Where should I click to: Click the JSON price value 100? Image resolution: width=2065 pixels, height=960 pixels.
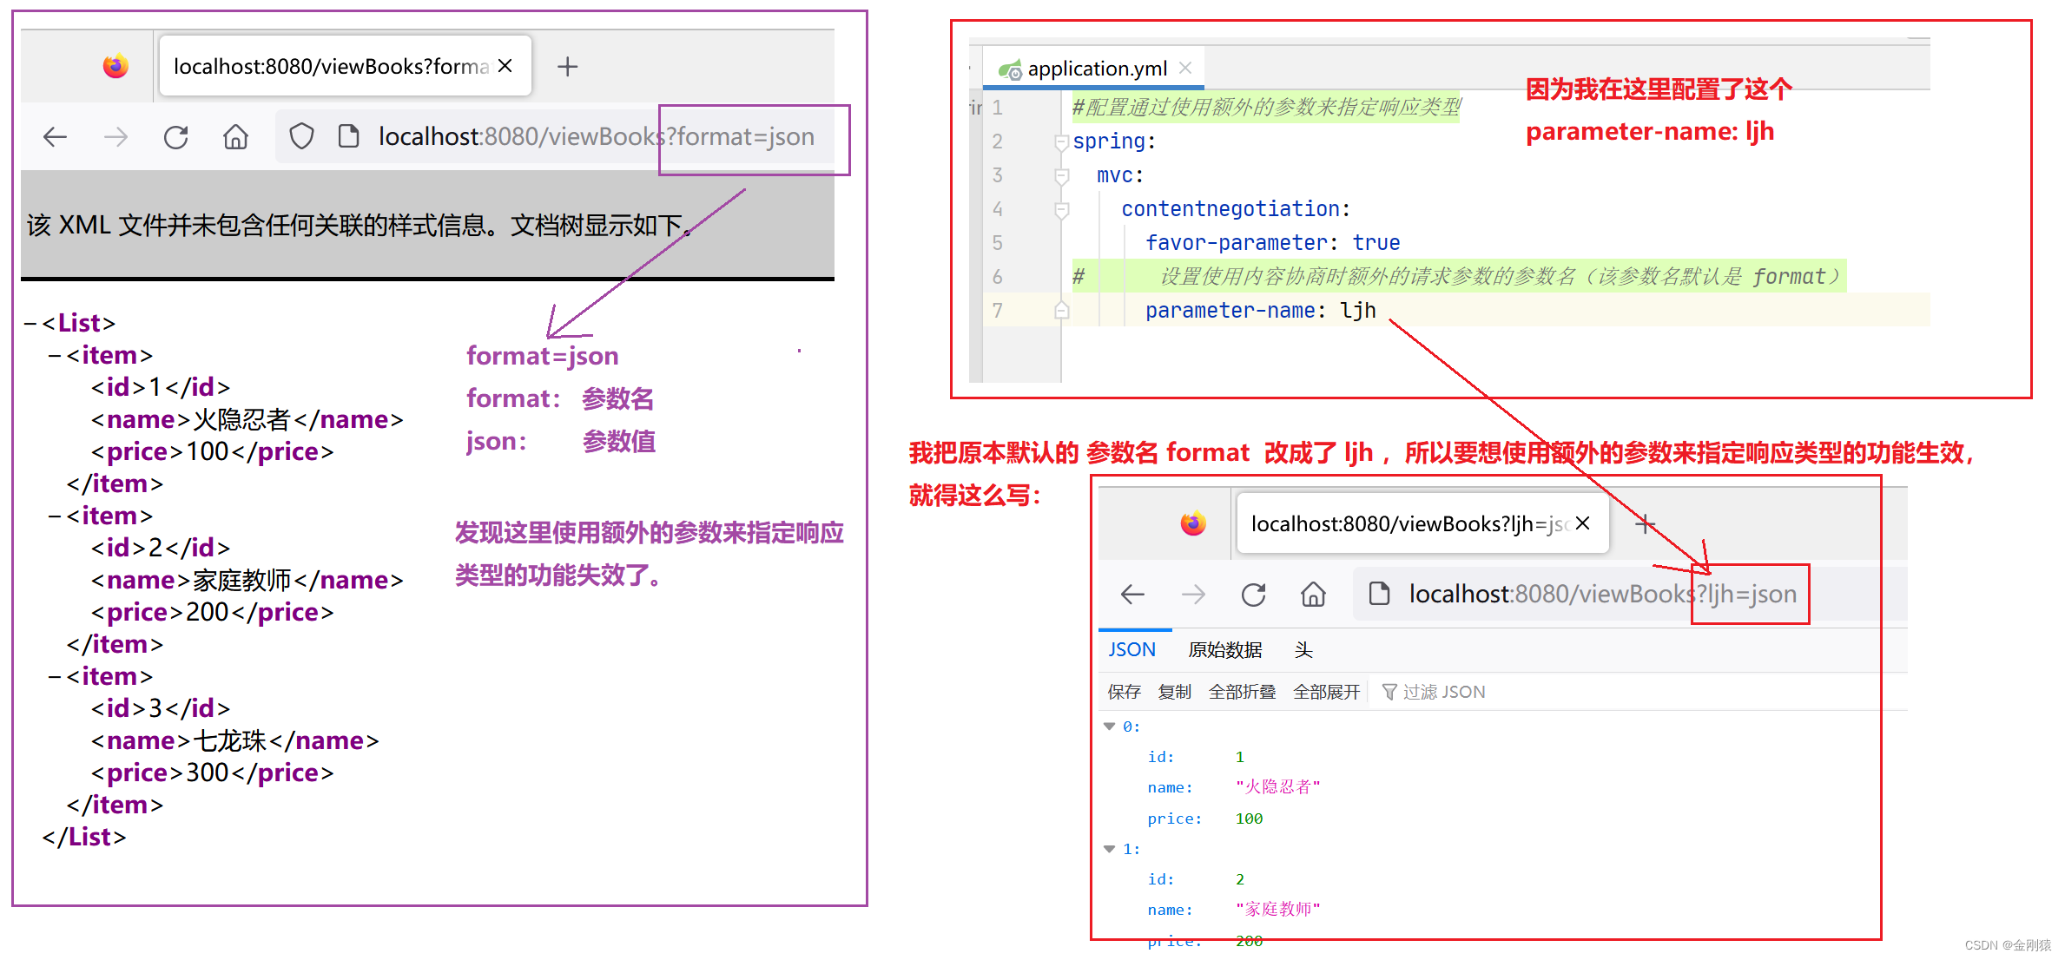pos(1249,819)
